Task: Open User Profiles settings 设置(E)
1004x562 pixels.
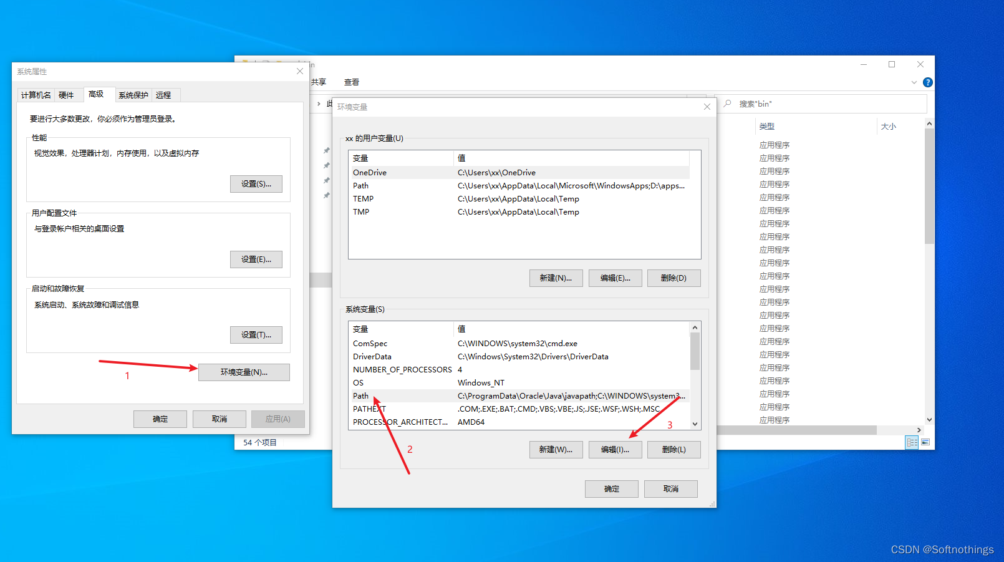Action: (256, 259)
